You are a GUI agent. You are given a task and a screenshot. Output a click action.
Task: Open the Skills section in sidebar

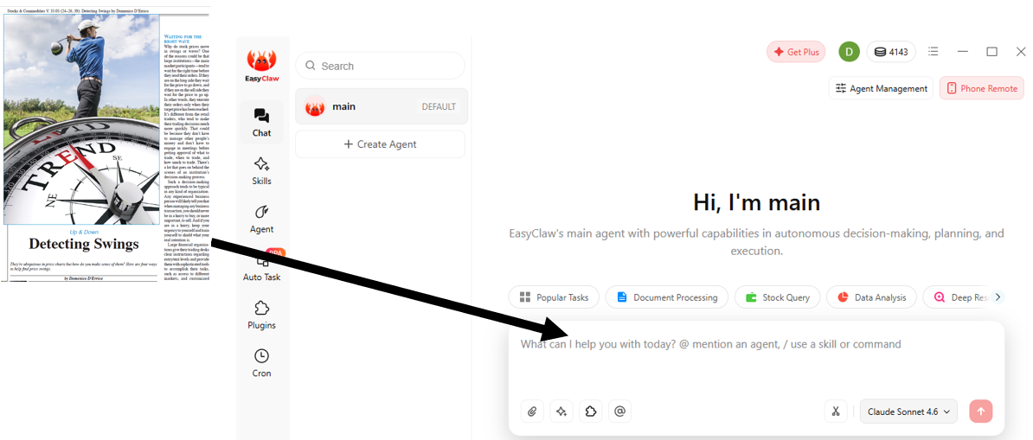[261, 170]
